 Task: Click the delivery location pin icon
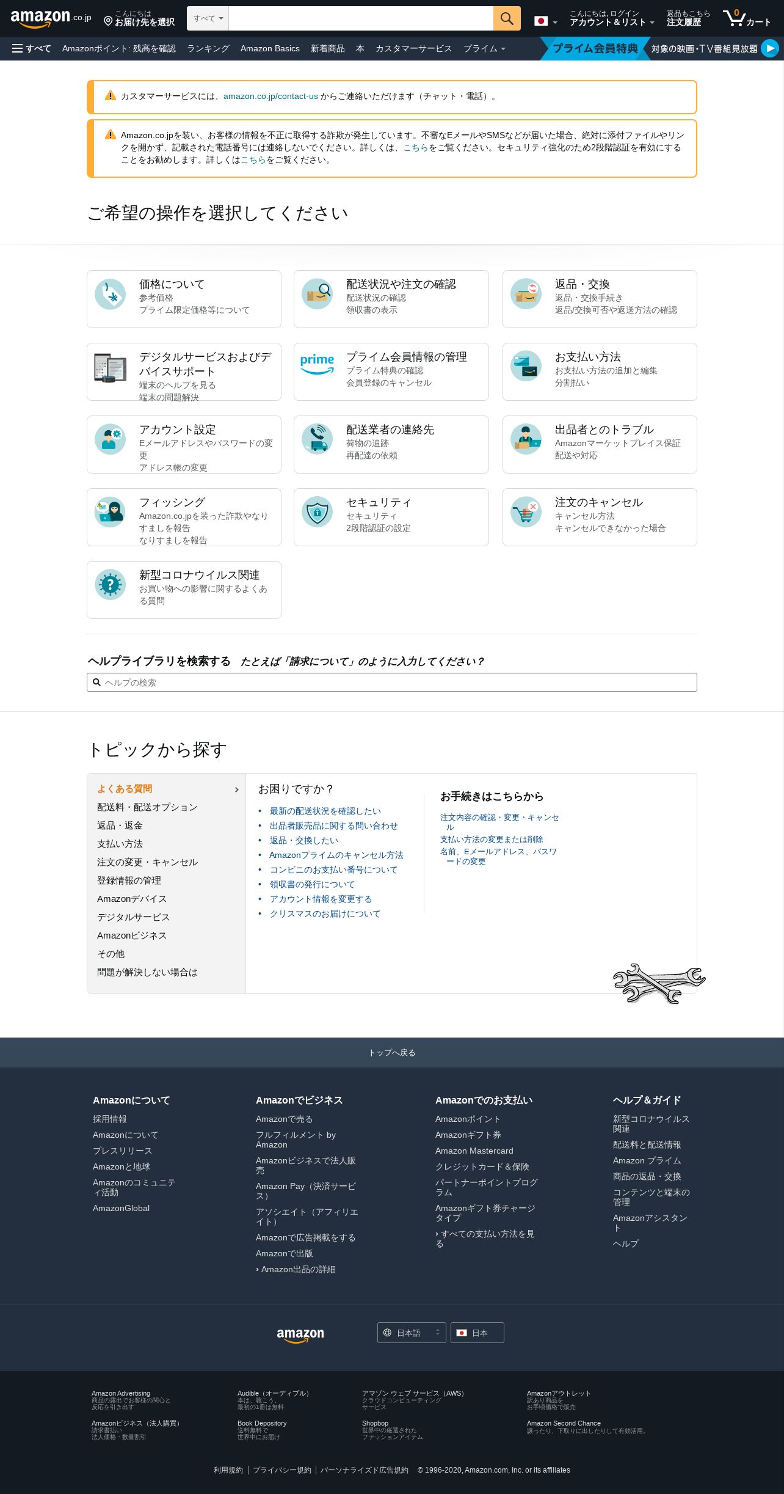coord(108,21)
